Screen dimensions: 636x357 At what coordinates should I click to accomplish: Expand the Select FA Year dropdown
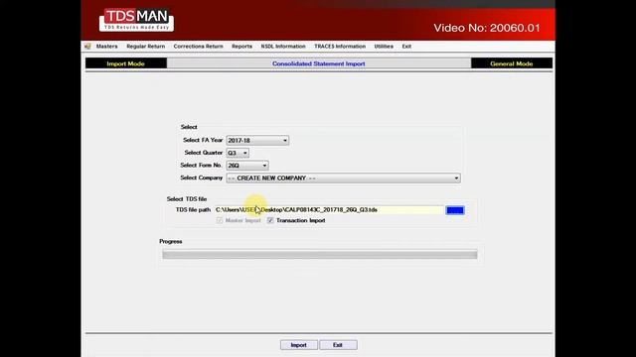point(285,141)
